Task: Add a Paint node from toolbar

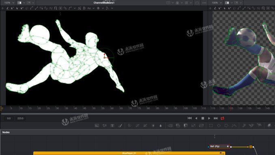Action: pyautogui.click(x=120, y=125)
